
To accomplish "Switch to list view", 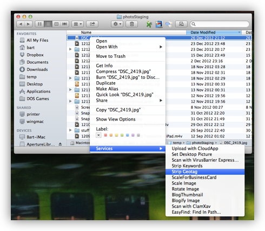I will click(48, 24).
